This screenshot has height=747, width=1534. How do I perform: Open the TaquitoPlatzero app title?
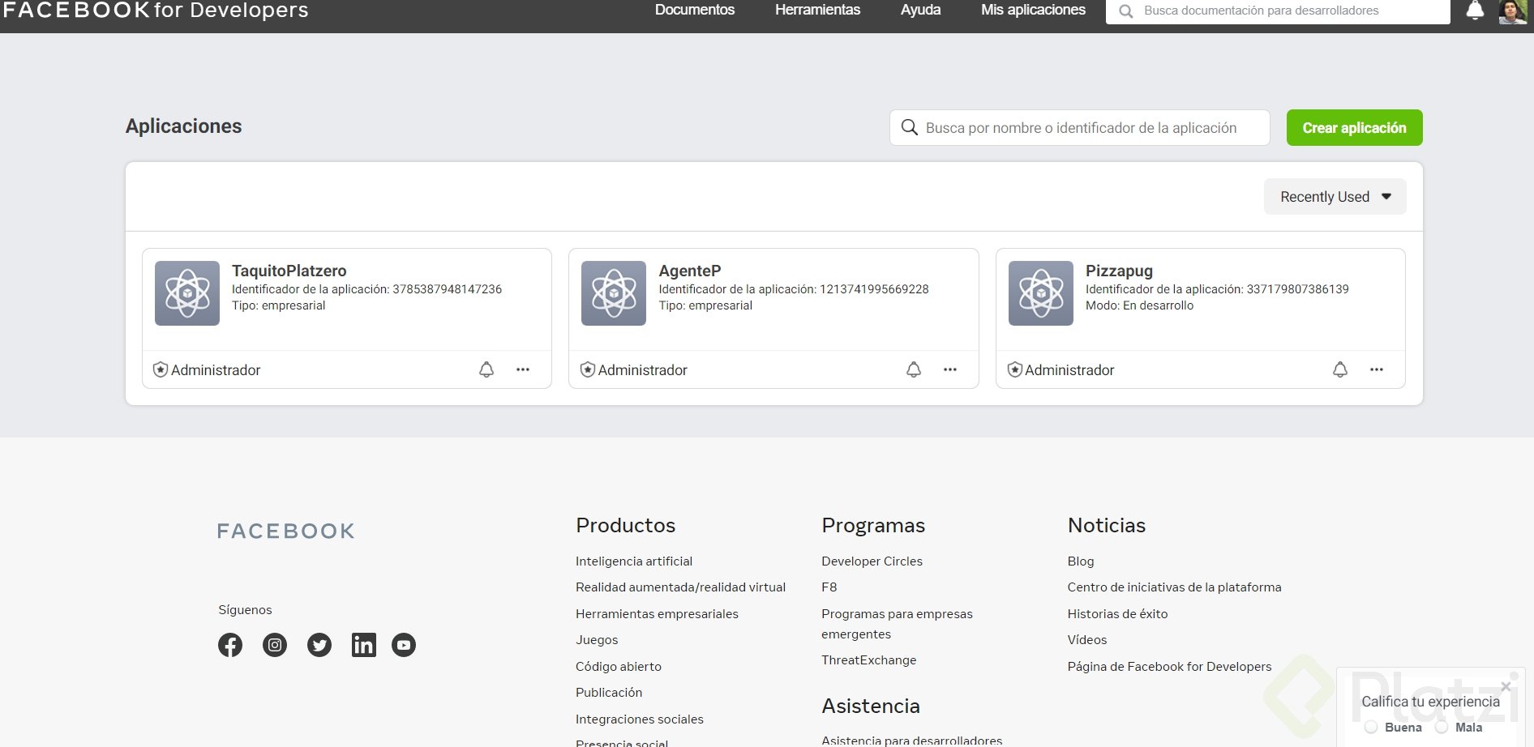(289, 271)
